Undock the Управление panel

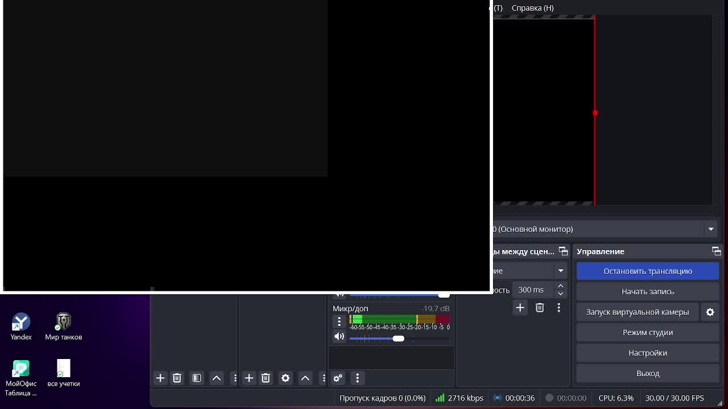click(716, 251)
